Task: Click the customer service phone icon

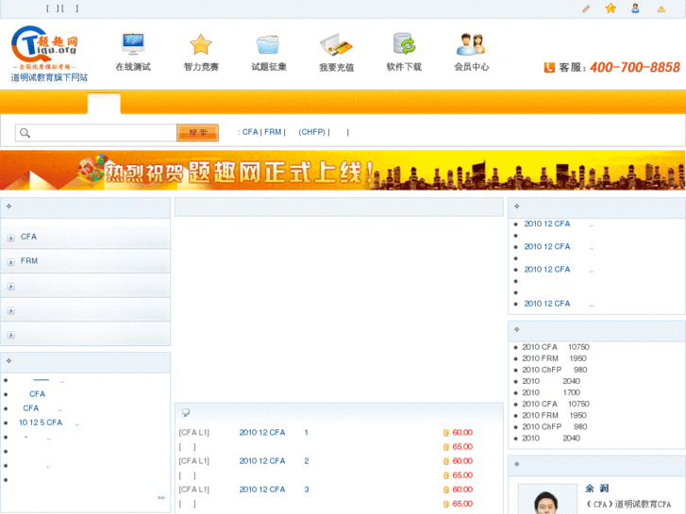Action: click(x=549, y=67)
